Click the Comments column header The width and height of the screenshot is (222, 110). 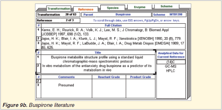point(66,77)
